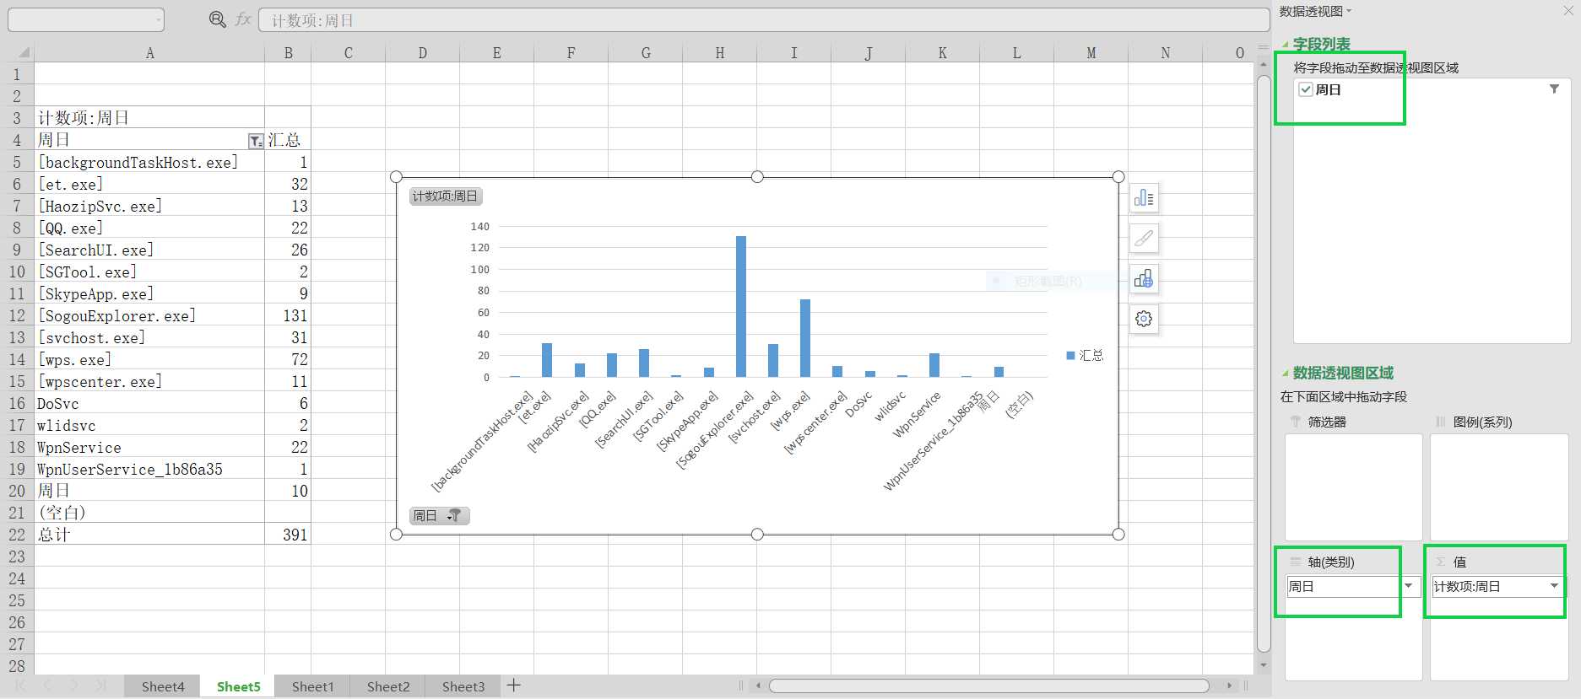
Task: Go to last sheet navigation arrow
Action: [100, 686]
